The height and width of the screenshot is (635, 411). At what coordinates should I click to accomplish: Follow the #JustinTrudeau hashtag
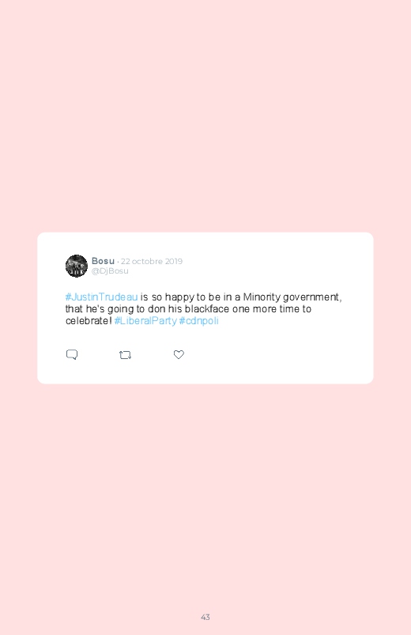tap(102, 297)
